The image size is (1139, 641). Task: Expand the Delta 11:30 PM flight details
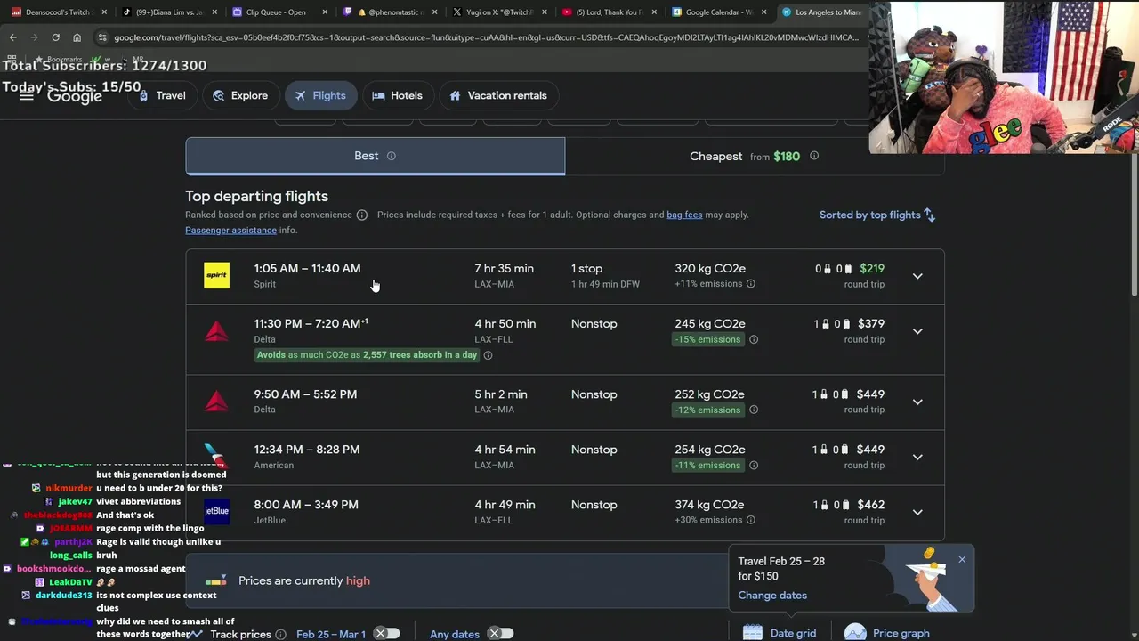(x=917, y=331)
